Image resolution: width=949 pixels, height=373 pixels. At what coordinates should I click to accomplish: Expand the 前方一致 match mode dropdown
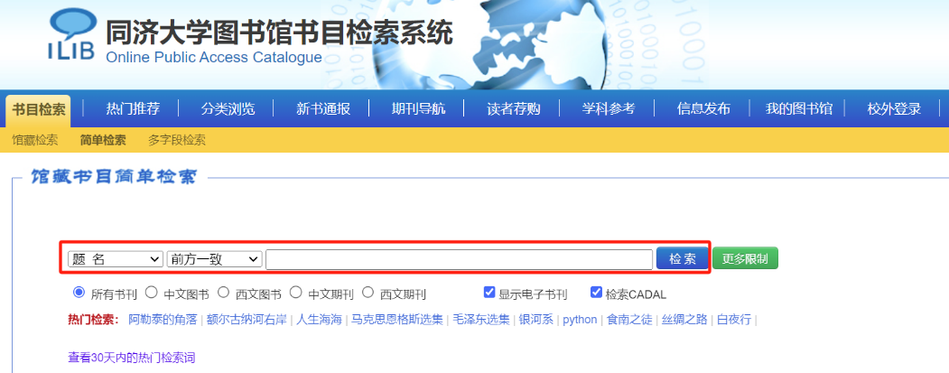tap(214, 259)
